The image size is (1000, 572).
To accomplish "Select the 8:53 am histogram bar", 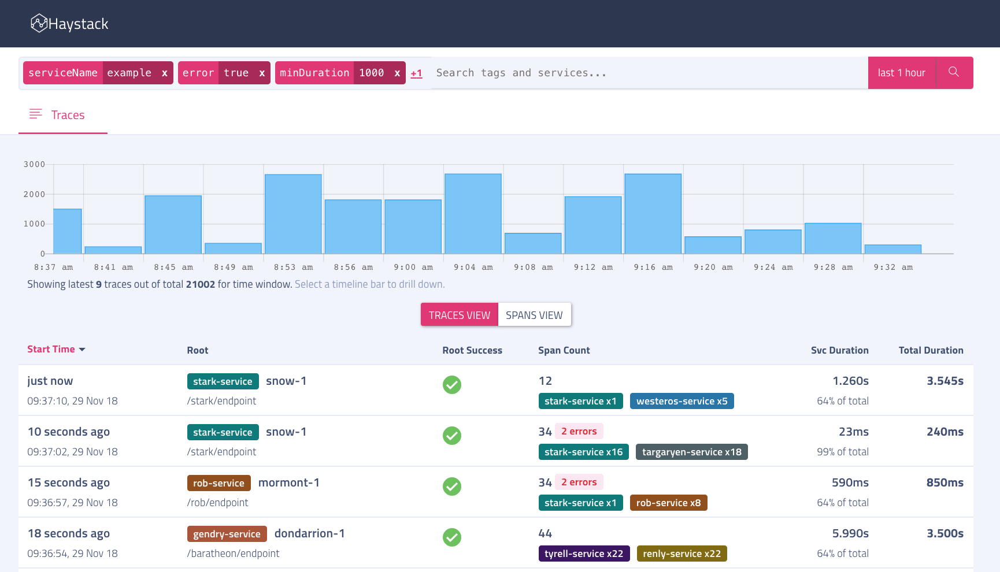I will 293,214.
